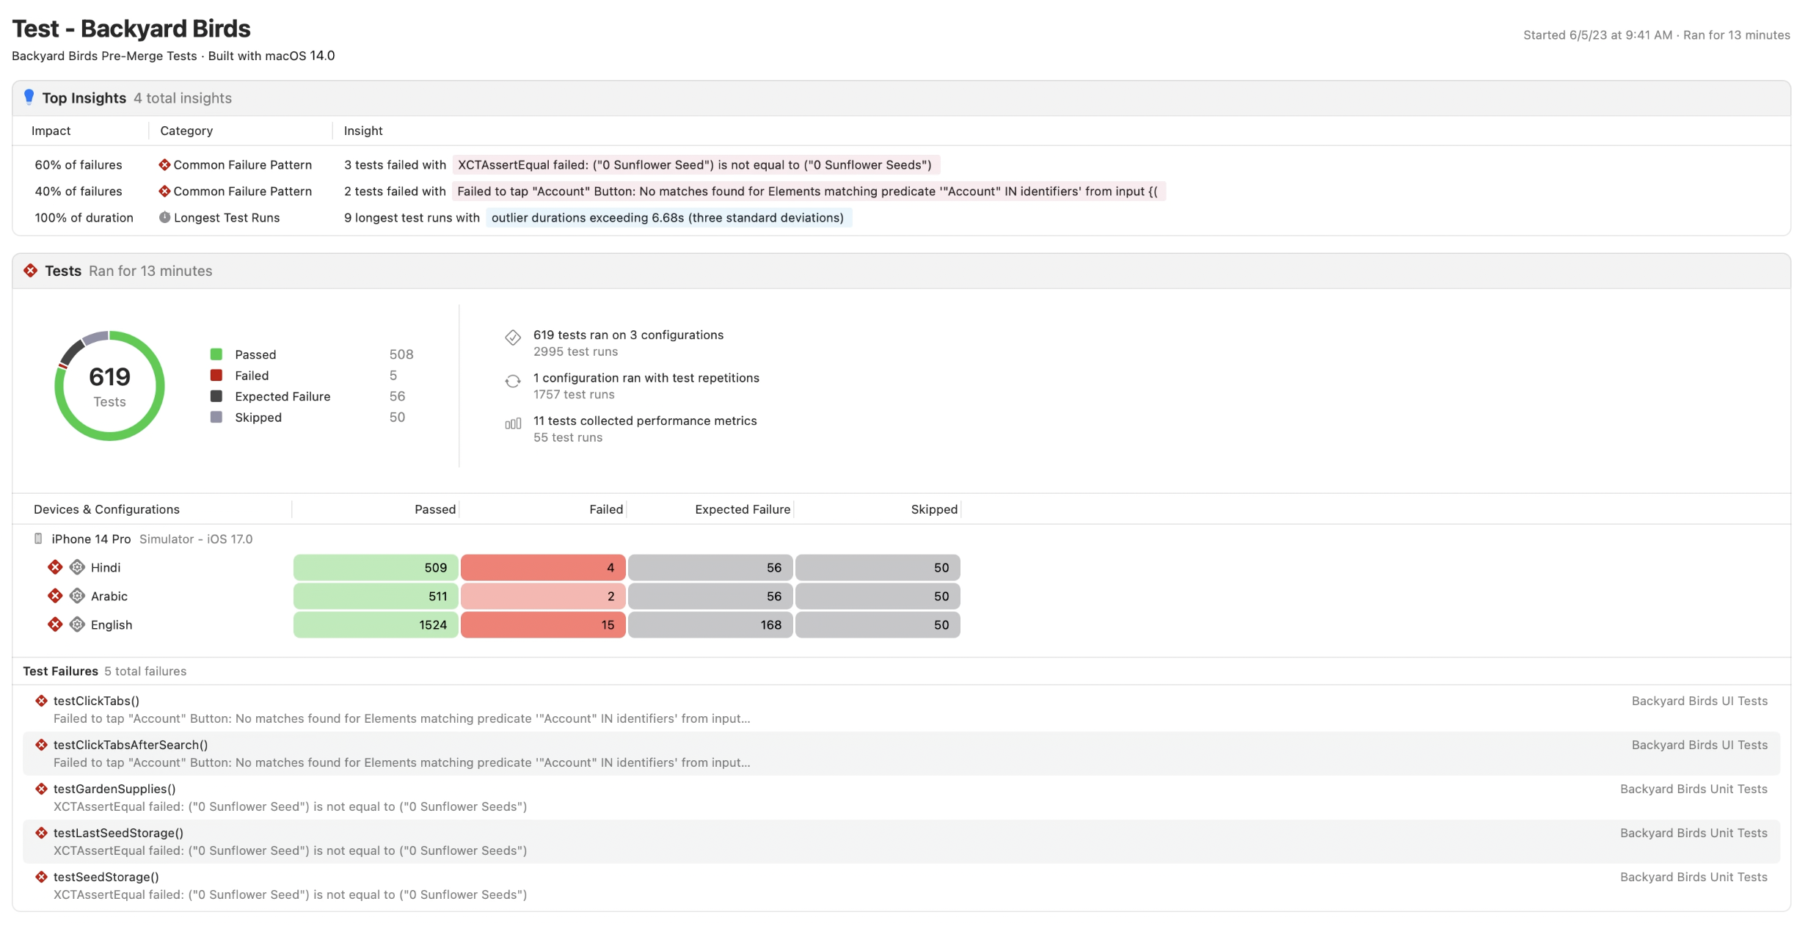
Task: Select the Hindi configuration row label
Action: pos(106,567)
